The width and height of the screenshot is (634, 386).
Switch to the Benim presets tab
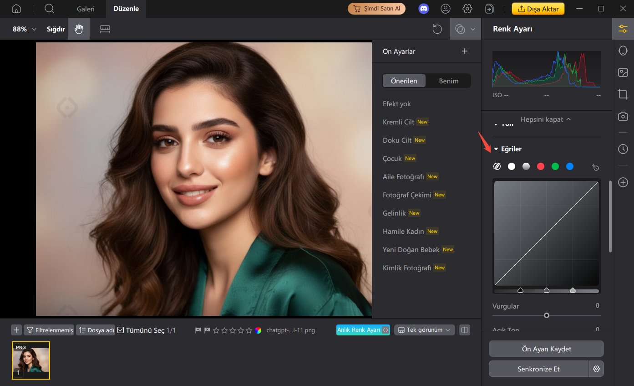[449, 81]
